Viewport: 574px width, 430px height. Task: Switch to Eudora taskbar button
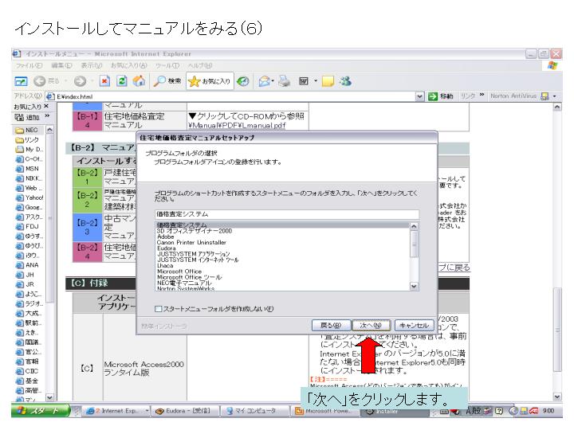[x=185, y=411]
